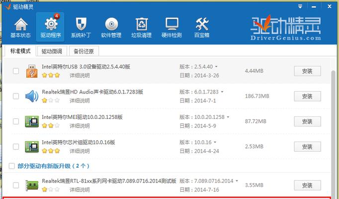Tick checkbox for Realtek RTL-81xx网卡 driver
The image size is (339, 199).
point(16,185)
